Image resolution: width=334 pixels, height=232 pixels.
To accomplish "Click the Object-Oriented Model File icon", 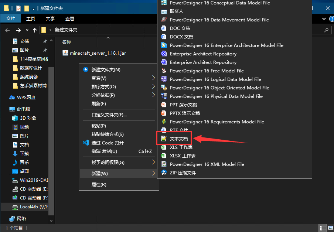I will coord(164,88).
